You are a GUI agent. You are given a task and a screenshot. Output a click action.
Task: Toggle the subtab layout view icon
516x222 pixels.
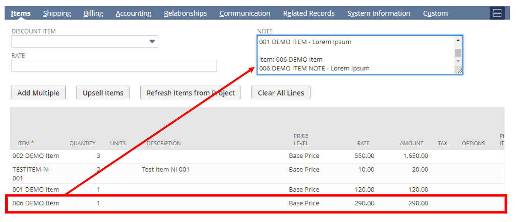(x=497, y=13)
